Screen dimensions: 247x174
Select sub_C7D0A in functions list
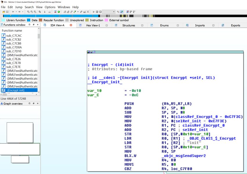pyautogui.click(x=14, y=47)
